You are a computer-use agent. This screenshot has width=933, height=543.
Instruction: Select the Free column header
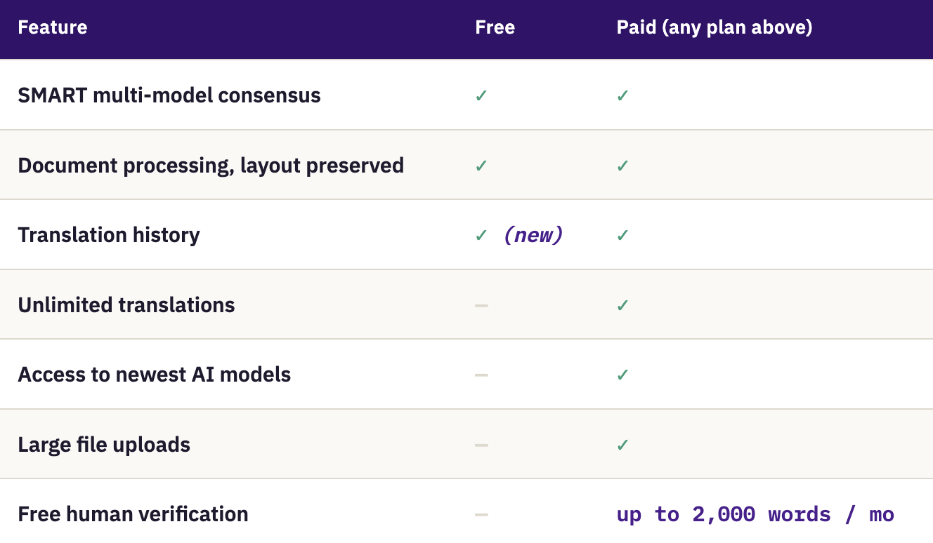[495, 27]
